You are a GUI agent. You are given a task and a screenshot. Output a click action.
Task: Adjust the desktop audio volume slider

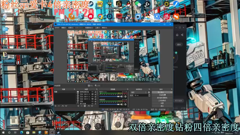pos(109,104)
